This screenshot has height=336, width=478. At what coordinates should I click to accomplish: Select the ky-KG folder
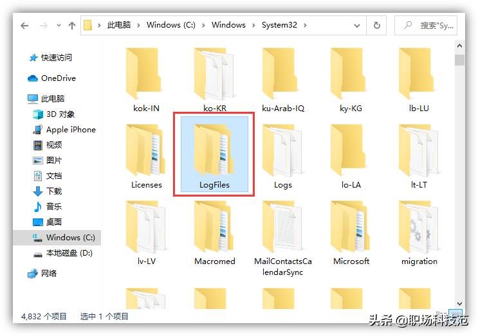(351, 80)
